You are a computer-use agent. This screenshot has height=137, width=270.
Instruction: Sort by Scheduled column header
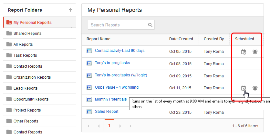click(244, 39)
